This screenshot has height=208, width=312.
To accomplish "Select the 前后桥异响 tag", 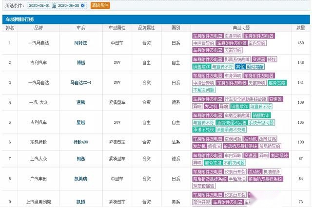I will pos(270,146).
